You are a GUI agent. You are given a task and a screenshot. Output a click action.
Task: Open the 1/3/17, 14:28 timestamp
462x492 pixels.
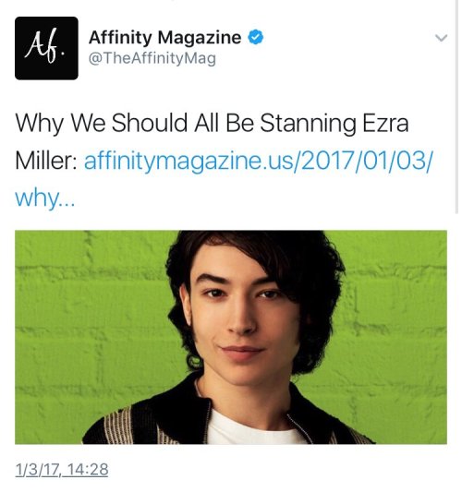point(62,470)
